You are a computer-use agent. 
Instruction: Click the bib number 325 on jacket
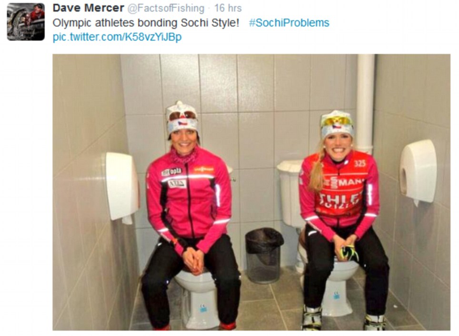tap(360, 163)
